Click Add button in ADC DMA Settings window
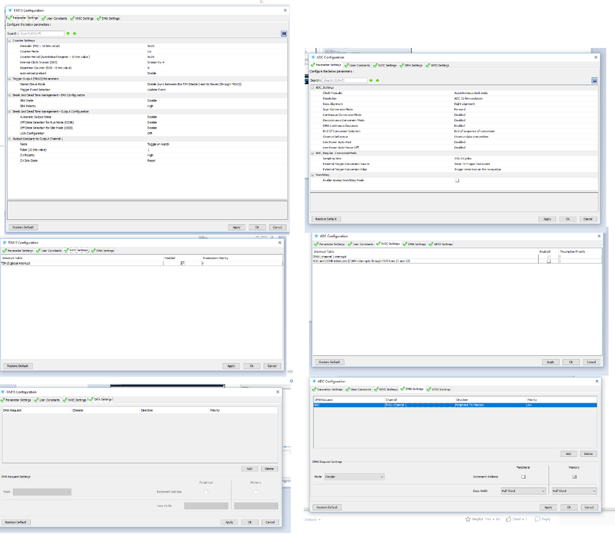The image size is (615, 535). tap(568, 454)
